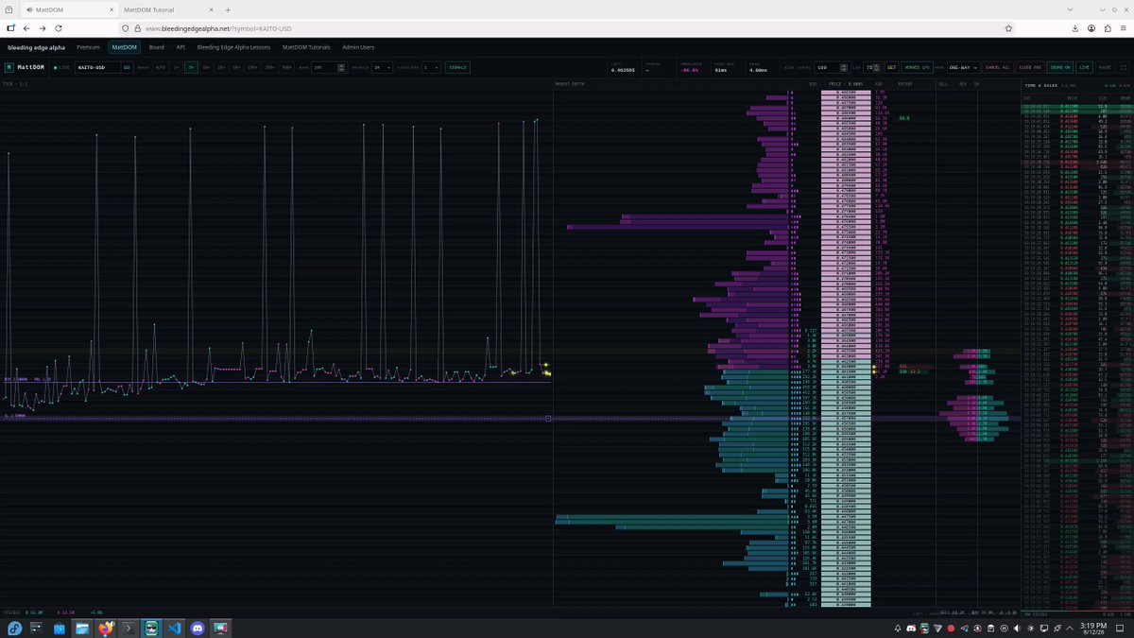Launch Firefox from the taskbar
Screen dimensions: 1134x638
click(104, 628)
